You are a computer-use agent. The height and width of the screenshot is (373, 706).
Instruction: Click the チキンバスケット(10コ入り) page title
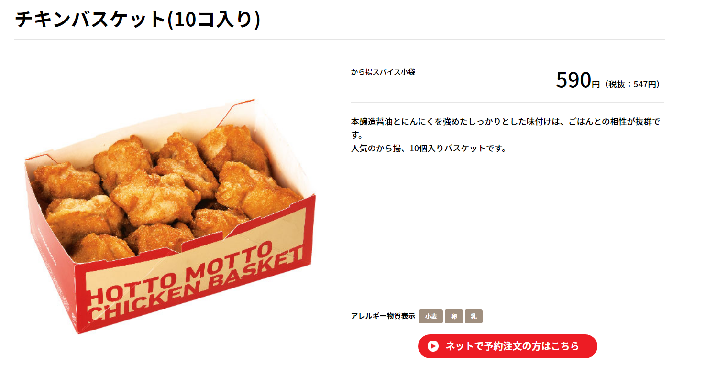tap(138, 19)
